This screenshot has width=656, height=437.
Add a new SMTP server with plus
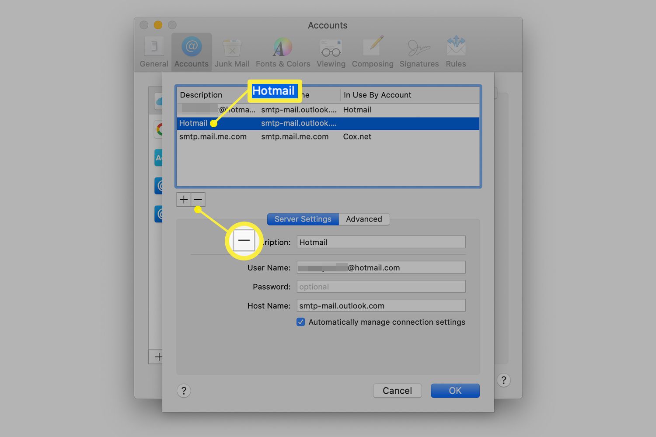click(184, 200)
